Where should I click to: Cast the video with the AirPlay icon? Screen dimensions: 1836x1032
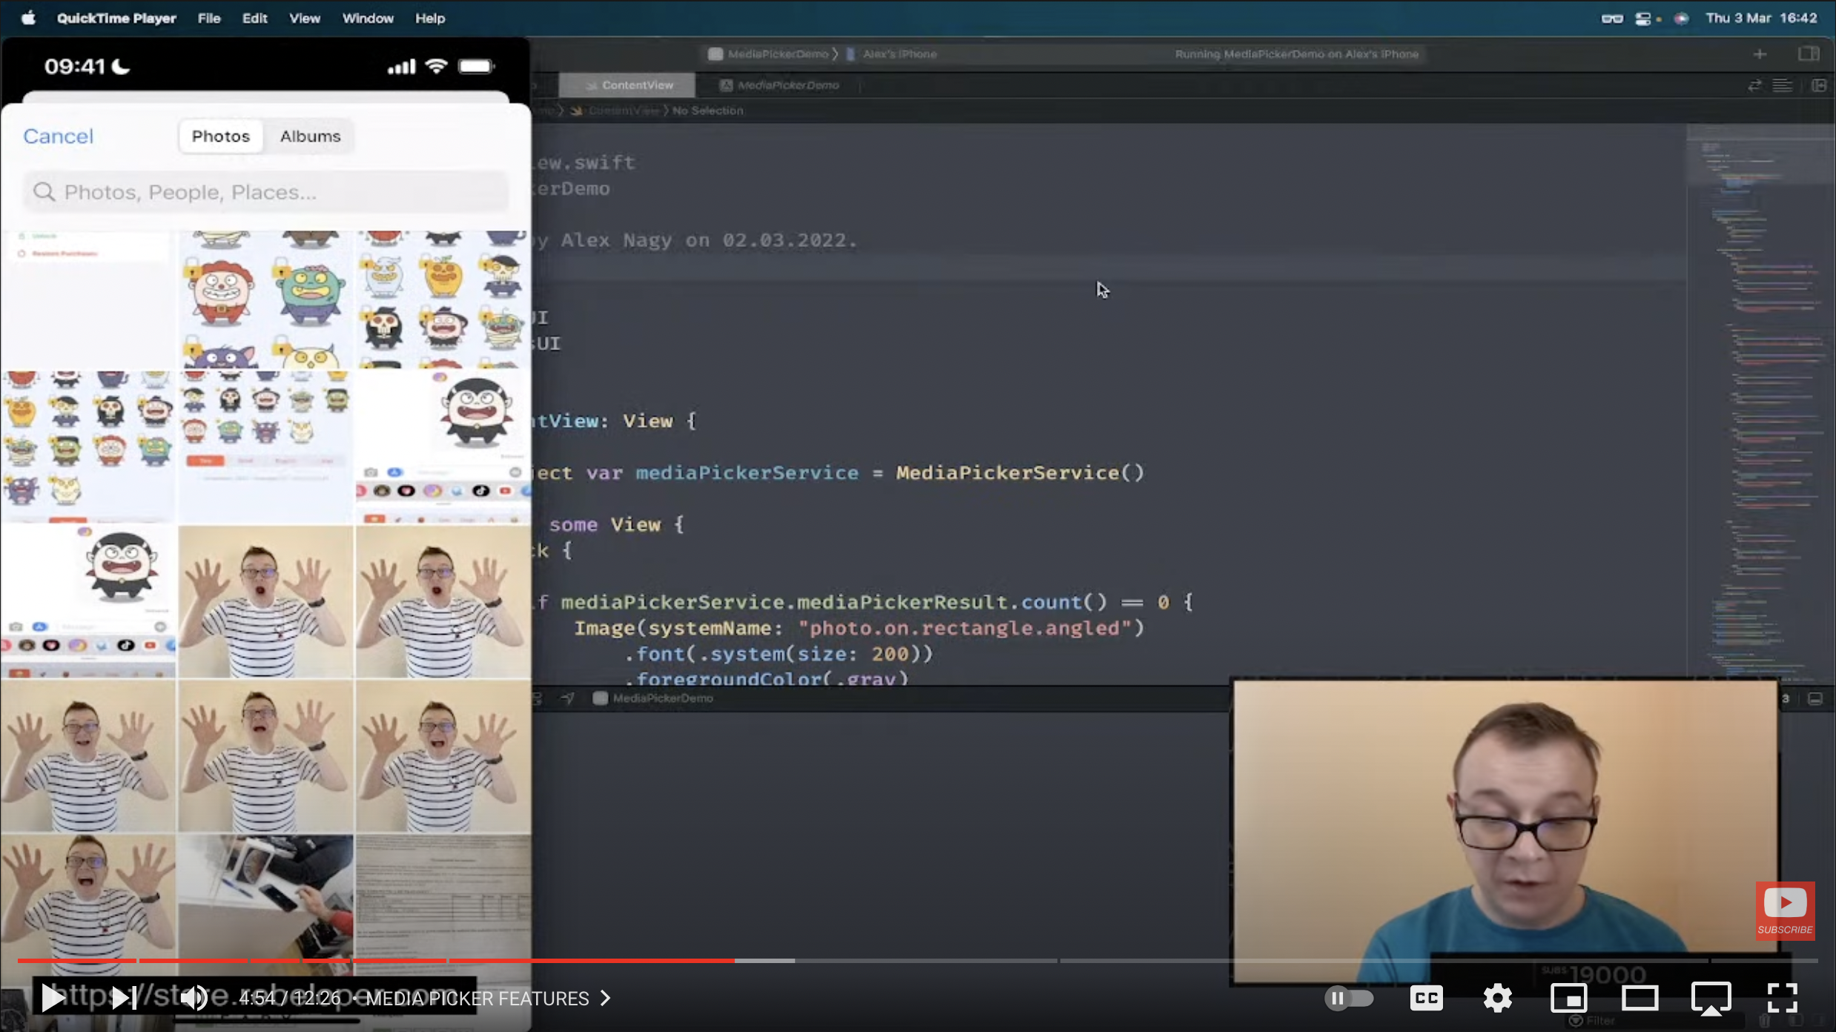point(1711,998)
